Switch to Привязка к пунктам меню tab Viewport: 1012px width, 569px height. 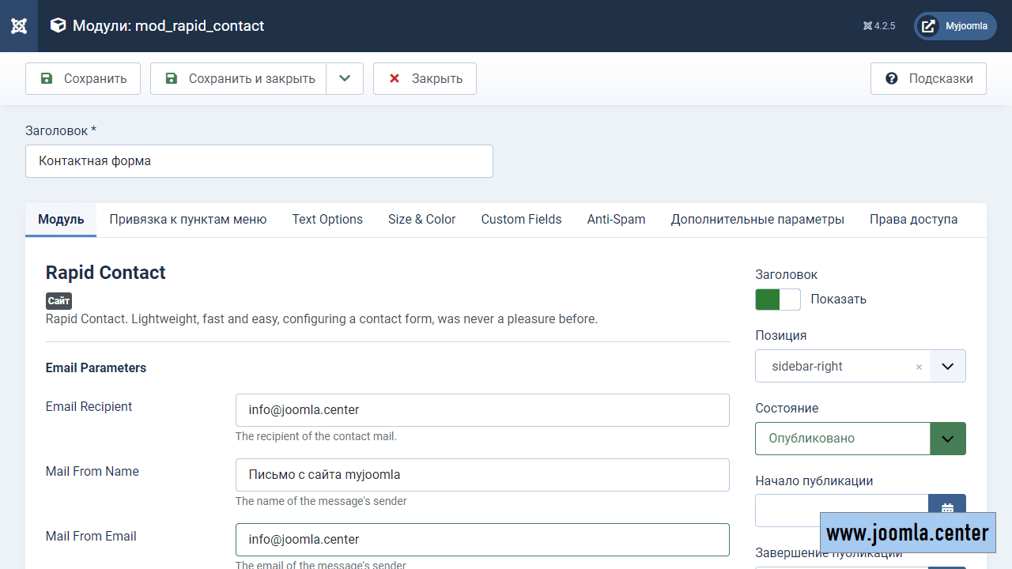point(188,220)
